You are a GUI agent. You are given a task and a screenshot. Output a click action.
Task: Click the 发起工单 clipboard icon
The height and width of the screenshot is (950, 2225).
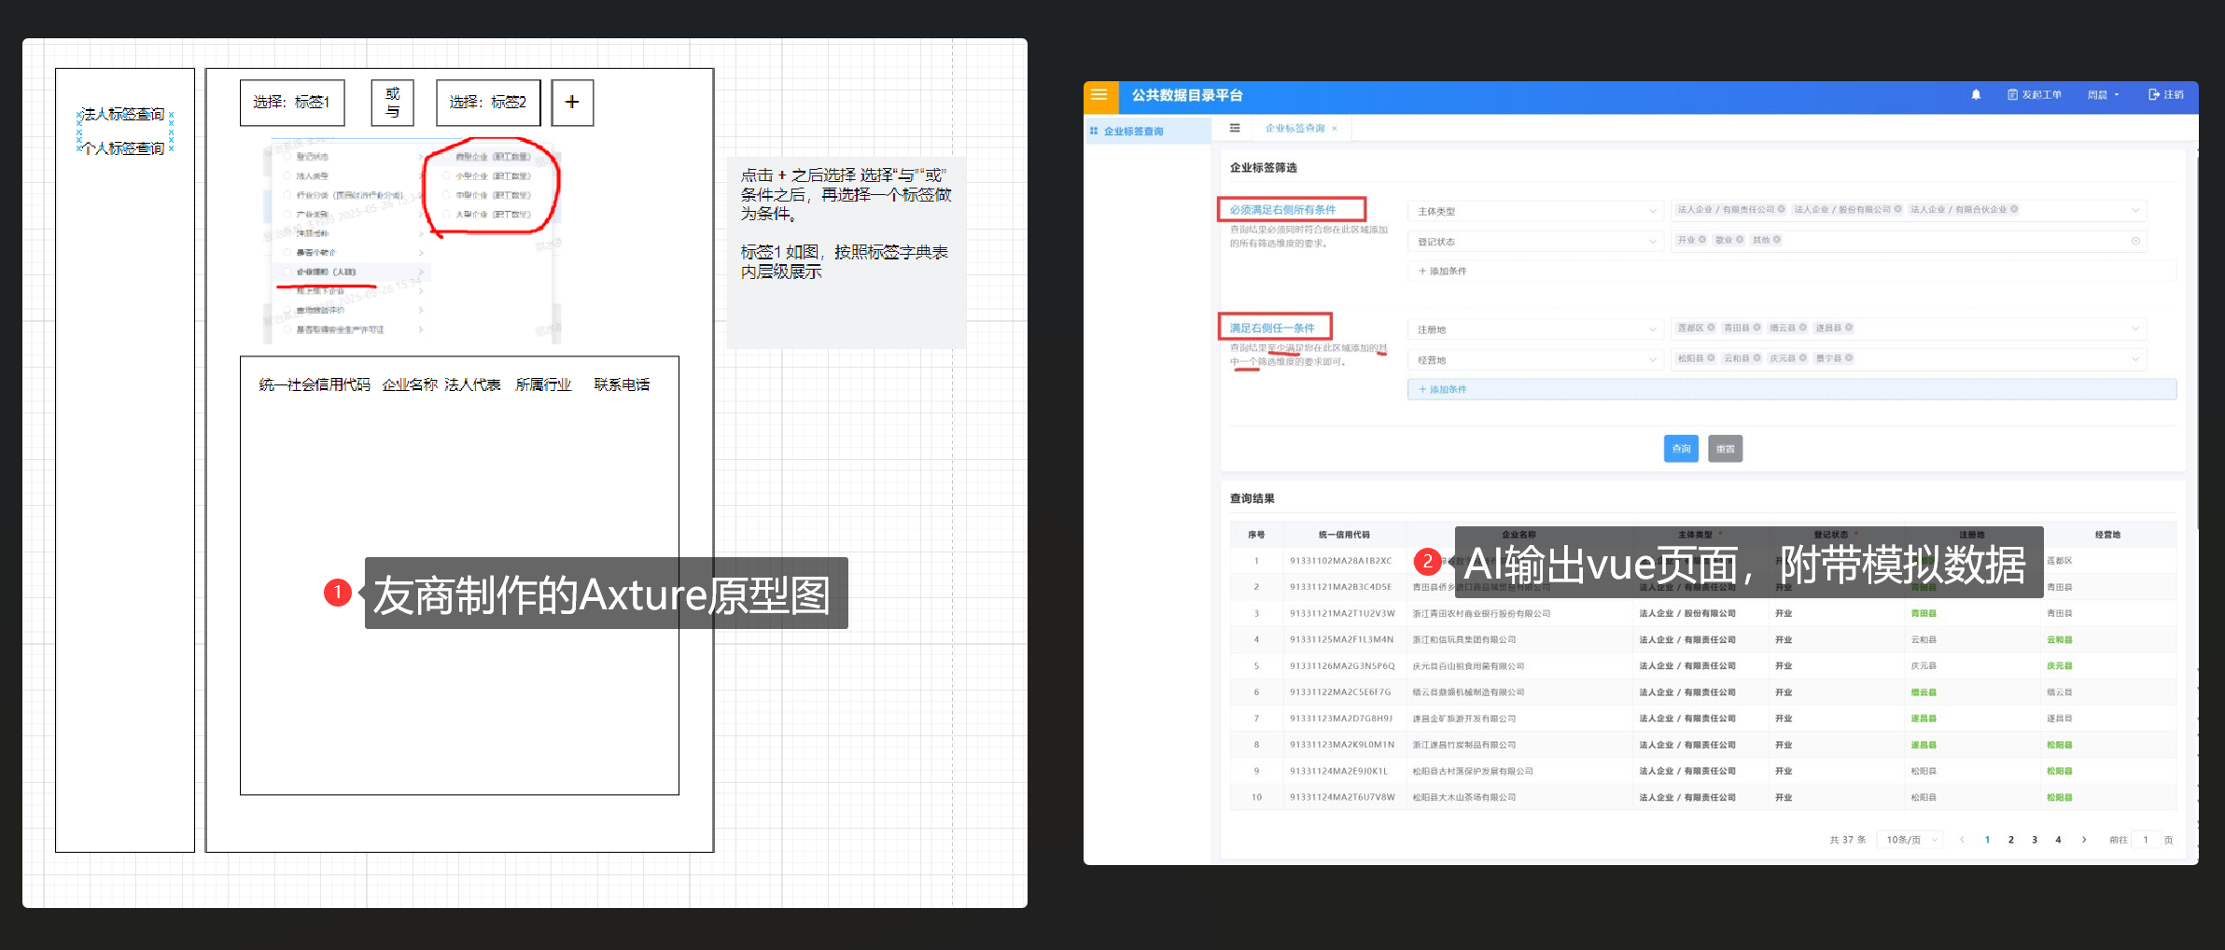tap(2012, 95)
